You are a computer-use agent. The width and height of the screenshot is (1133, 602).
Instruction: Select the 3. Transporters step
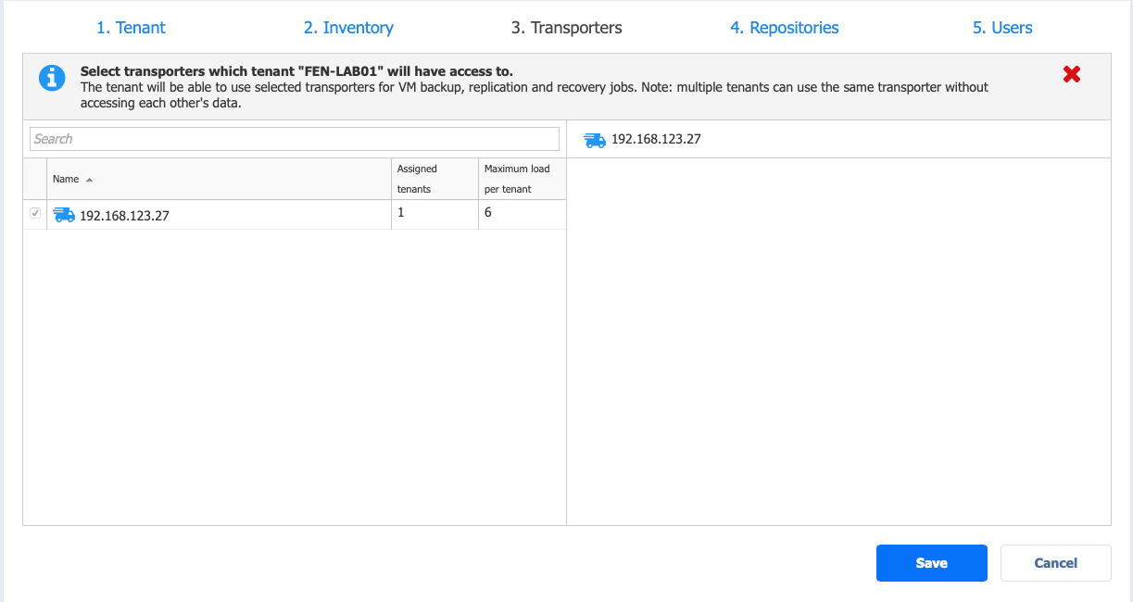(566, 28)
